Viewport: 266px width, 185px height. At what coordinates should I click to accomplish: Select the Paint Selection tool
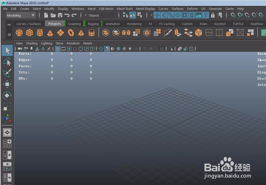tap(7, 73)
